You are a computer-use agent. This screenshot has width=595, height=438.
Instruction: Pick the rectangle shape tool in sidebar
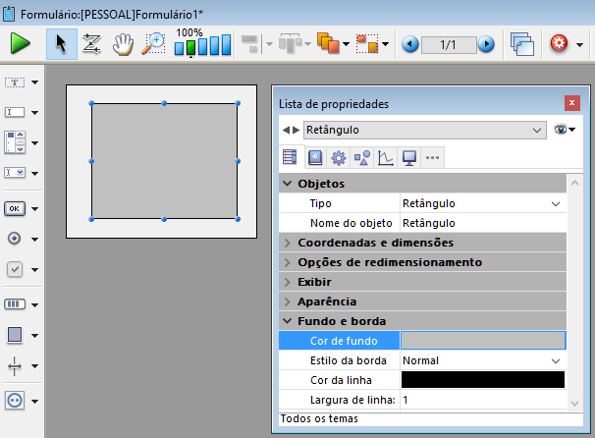click(x=15, y=335)
